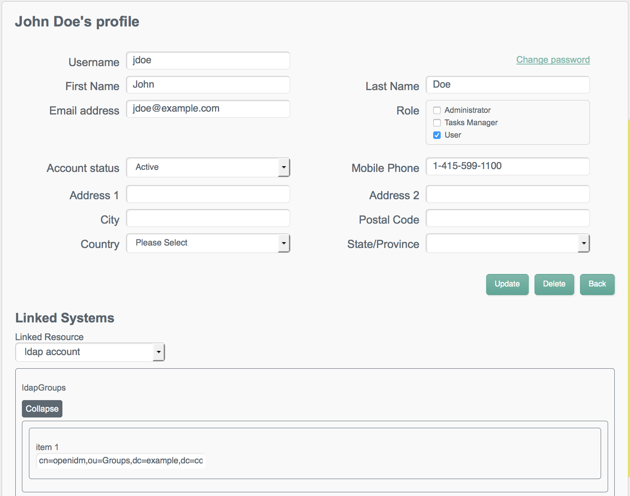
Task: Click the ldapGroups label
Action: pyautogui.click(x=44, y=388)
